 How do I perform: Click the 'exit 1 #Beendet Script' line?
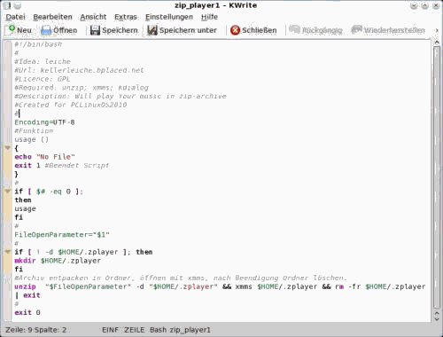[x=62, y=165]
